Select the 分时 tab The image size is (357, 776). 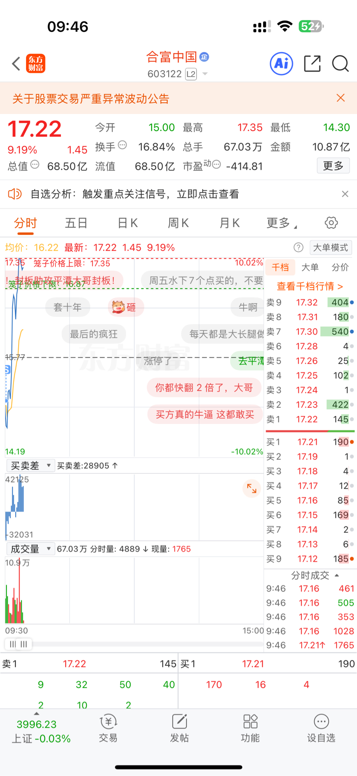click(25, 223)
